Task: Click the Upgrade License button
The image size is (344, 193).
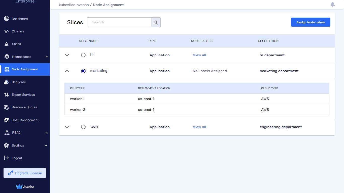Action: [25, 173]
